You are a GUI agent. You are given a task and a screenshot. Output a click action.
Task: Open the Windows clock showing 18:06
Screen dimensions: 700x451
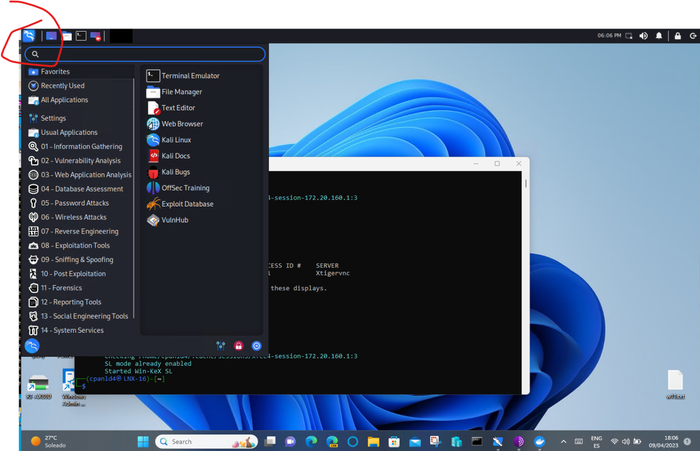(x=663, y=441)
